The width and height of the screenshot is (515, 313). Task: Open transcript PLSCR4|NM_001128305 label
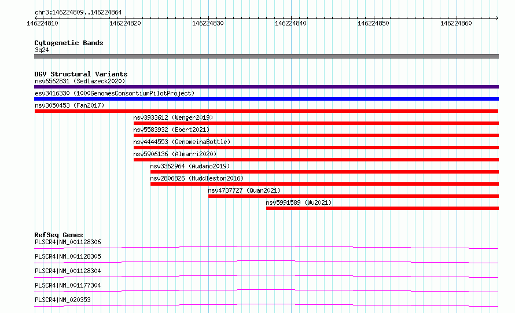coord(68,256)
